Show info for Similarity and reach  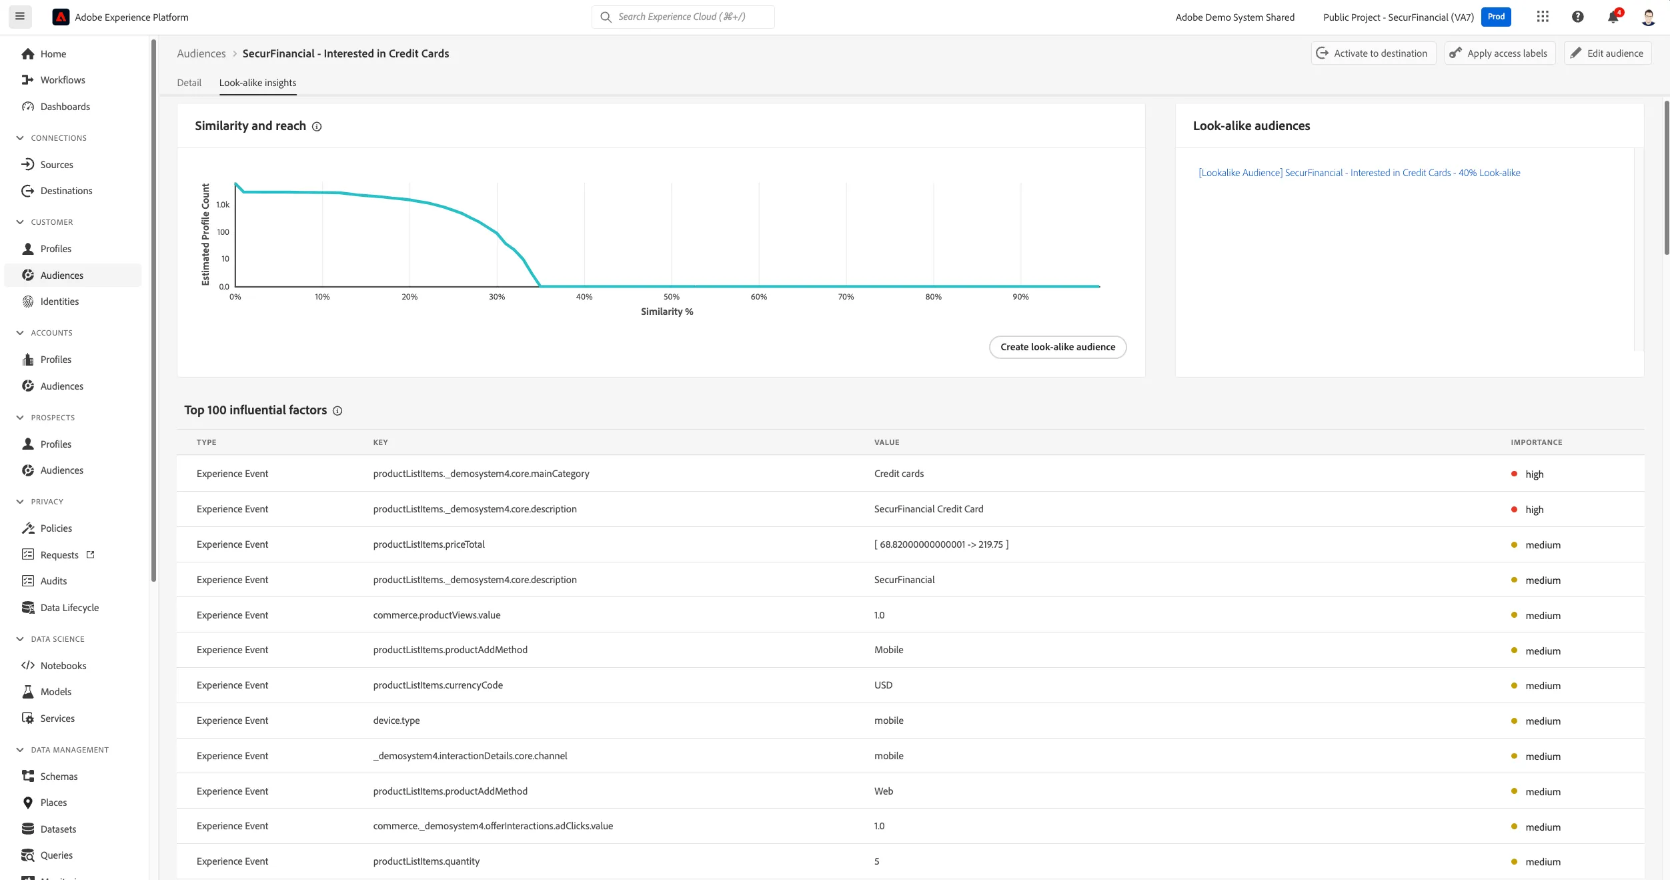click(317, 127)
